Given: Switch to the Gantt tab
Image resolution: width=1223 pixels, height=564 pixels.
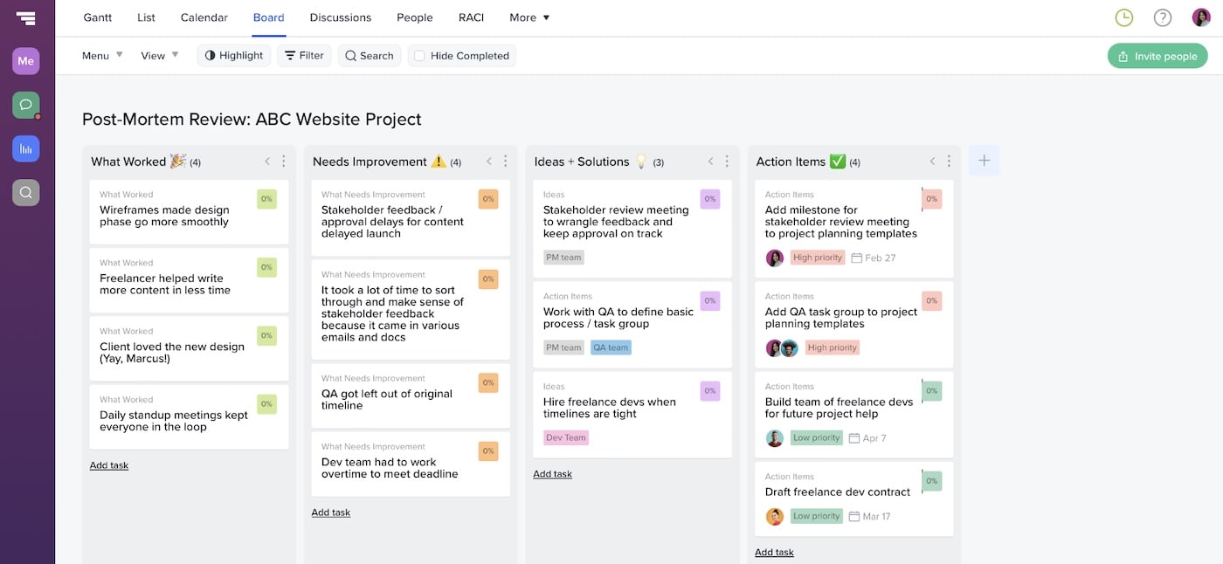Looking at the screenshot, I should pyautogui.click(x=97, y=17).
